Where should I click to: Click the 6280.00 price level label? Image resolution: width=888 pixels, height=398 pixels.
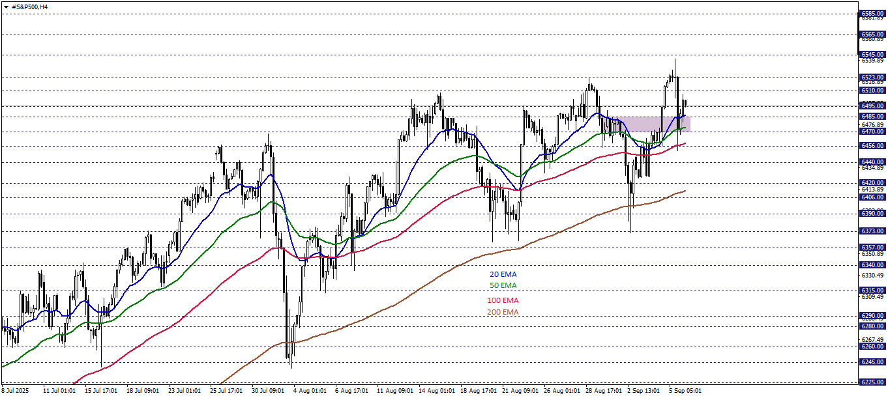(872, 326)
